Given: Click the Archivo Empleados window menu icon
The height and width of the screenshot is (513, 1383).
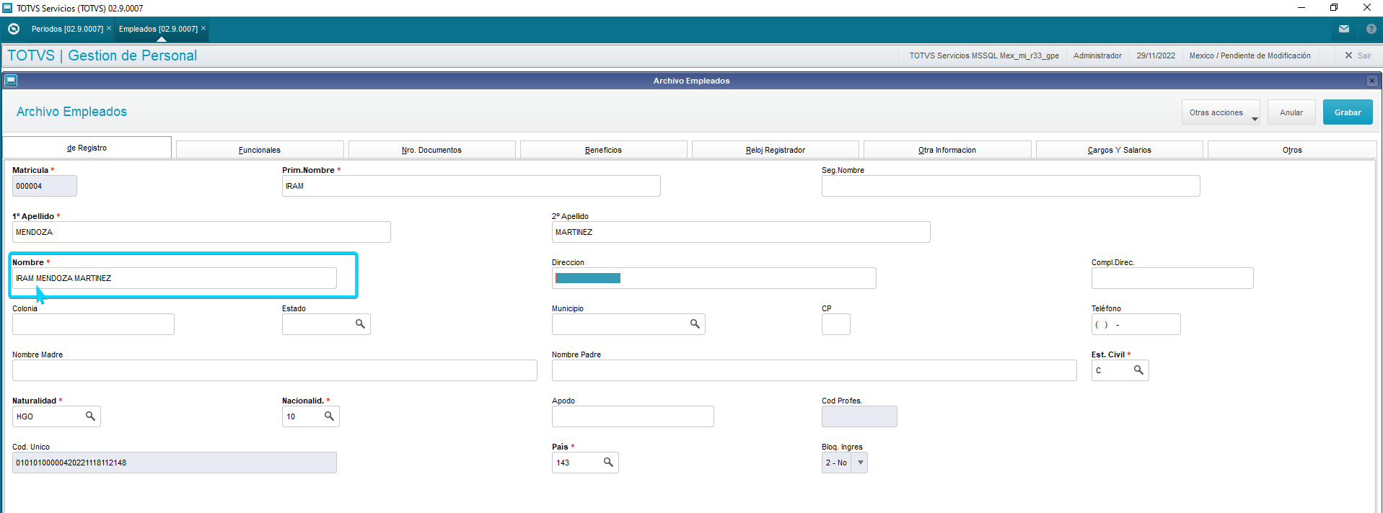Looking at the screenshot, I should click(11, 81).
